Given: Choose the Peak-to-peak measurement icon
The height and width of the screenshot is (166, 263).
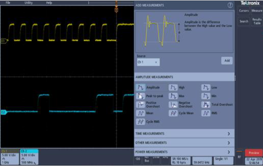Looking at the screenshot, I should [140, 96].
